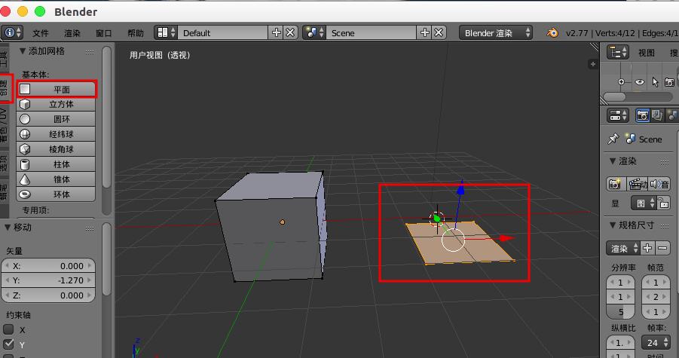
Task: Toggle outliner eye visibility column icon
Action: tap(640, 82)
